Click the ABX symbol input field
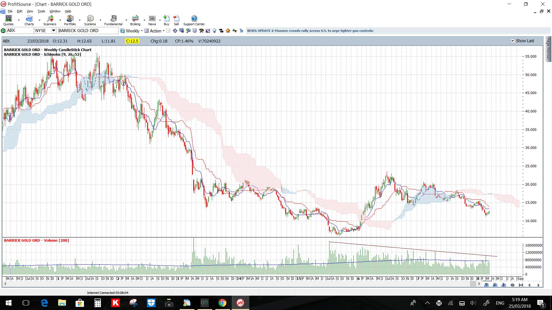The width and height of the screenshot is (552, 310). click(x=20, y=31)
